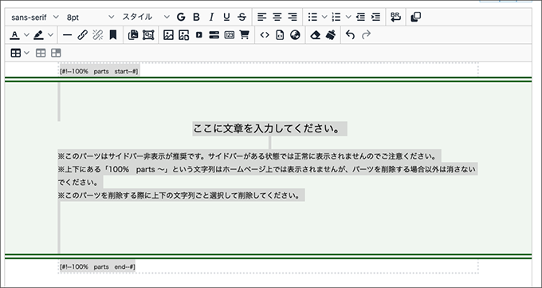
Task: Open the image with file icon
Action: click(183, 35)
